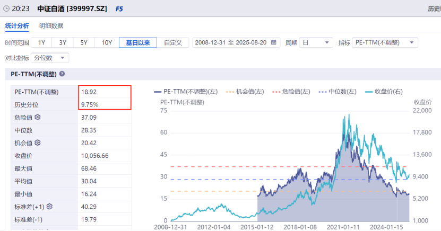The image size is (441, 231).
Task: Click the 20:23 time display
Action: tap(21, 8)
